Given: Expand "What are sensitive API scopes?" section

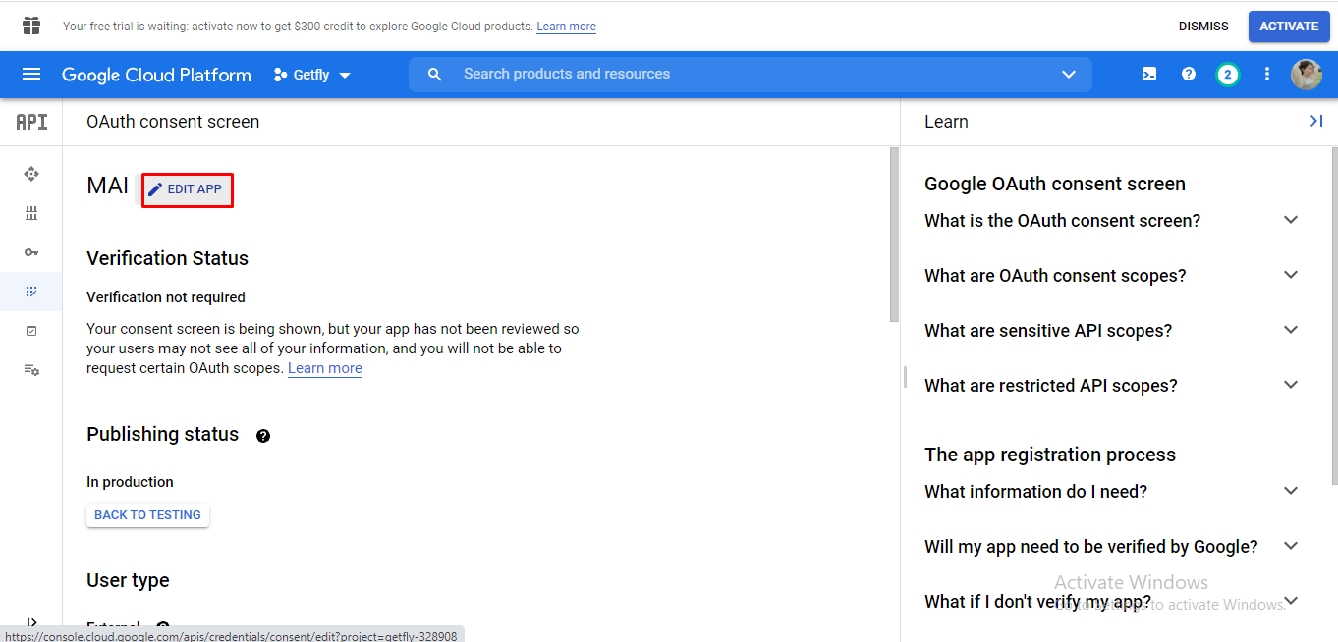Looking at the screenshot, I should point(1291,331).
